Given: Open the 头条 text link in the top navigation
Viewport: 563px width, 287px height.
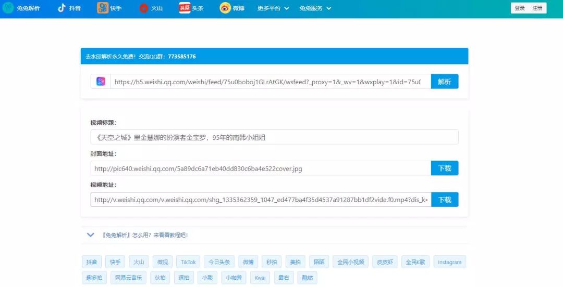Looking at the screenshot, I should click(198, 8).
